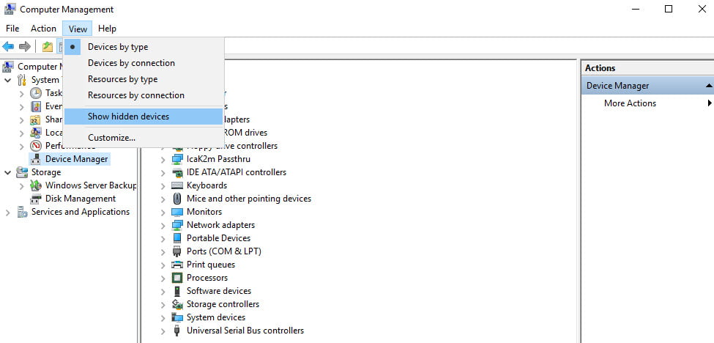This screenshot has width=714, height=343.
Task: Click the Ports (COM & LPT) icon
Action: pos(177,251)
